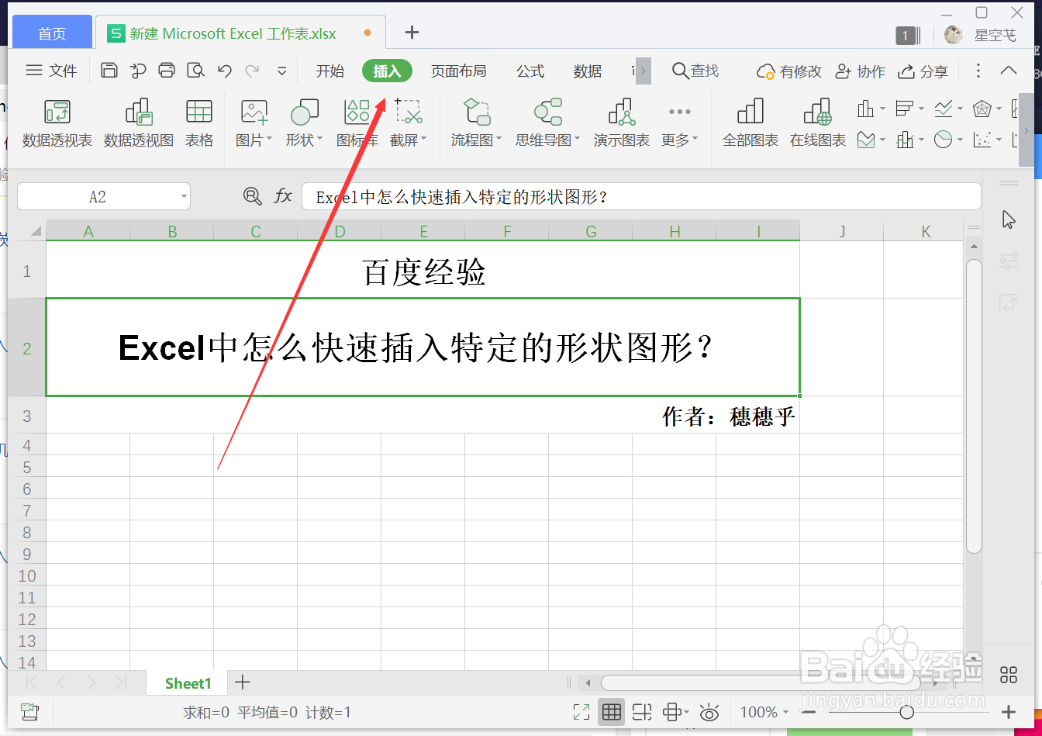Image resolution: width=1042 pixels, height=736 pixels.
Task: Click the Share (分享) button
Action: pyautogui.click(x=923, y=71)
